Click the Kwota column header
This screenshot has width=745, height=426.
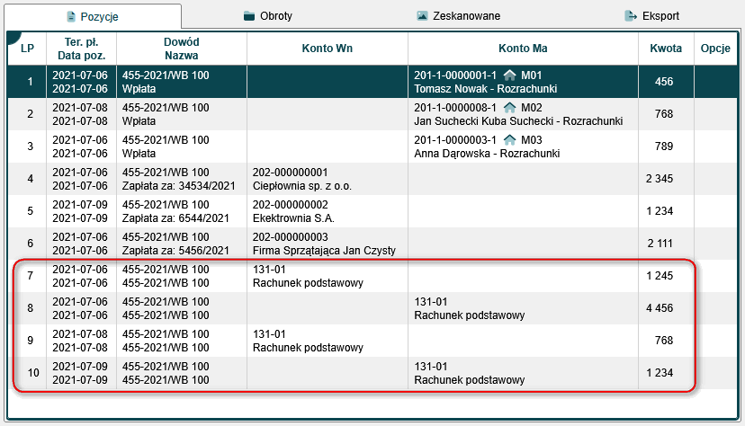coord(665,49)
